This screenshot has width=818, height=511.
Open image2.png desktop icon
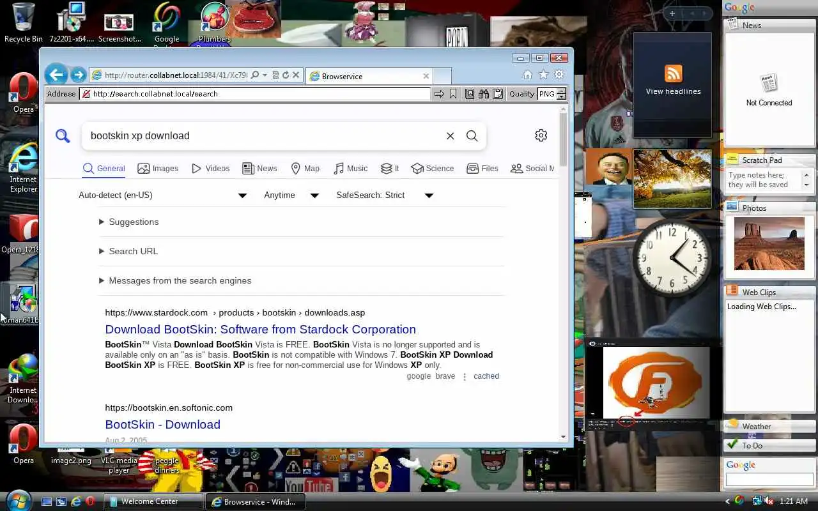click(x=71, y=455)
